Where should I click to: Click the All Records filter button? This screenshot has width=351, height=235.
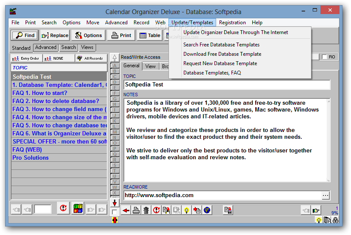pos(91,58)
